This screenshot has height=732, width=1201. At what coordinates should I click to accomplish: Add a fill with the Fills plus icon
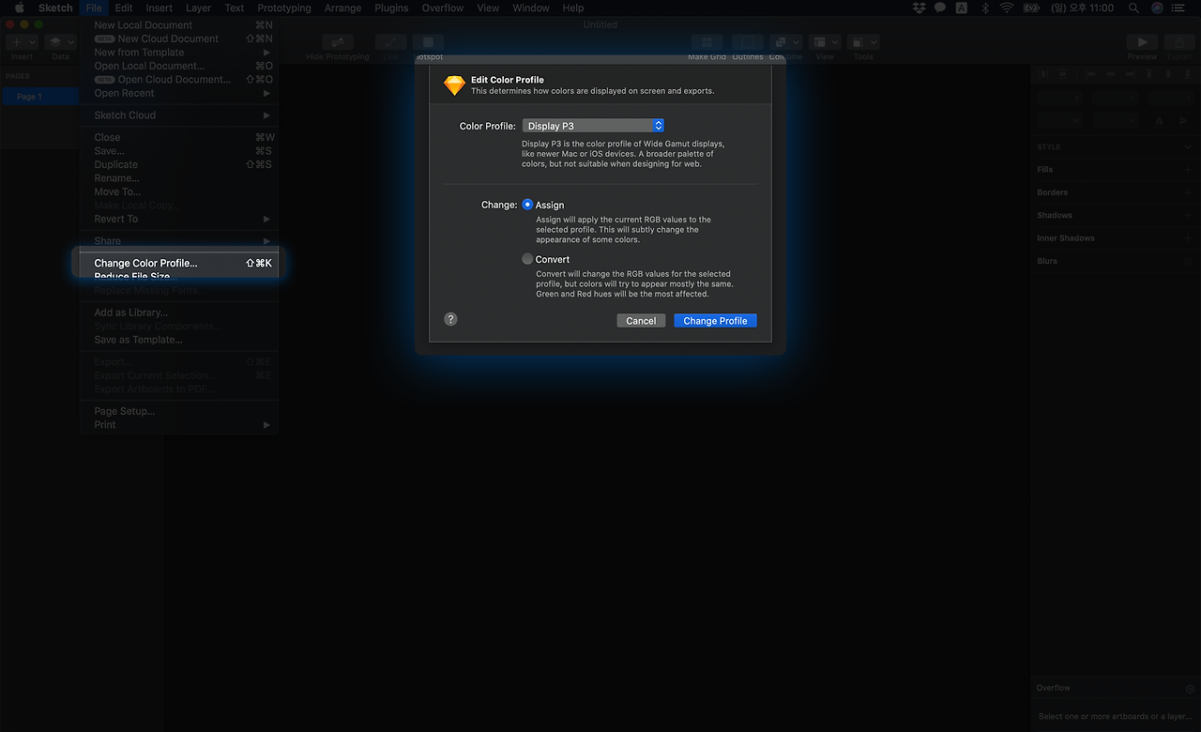click(x=1188, y=170)
